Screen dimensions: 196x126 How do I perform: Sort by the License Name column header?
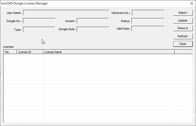click(109, 52)
